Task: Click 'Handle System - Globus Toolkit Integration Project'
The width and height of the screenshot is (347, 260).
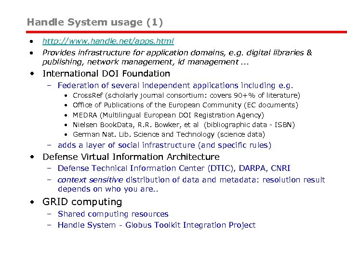Action: click(x=157, y=225)
